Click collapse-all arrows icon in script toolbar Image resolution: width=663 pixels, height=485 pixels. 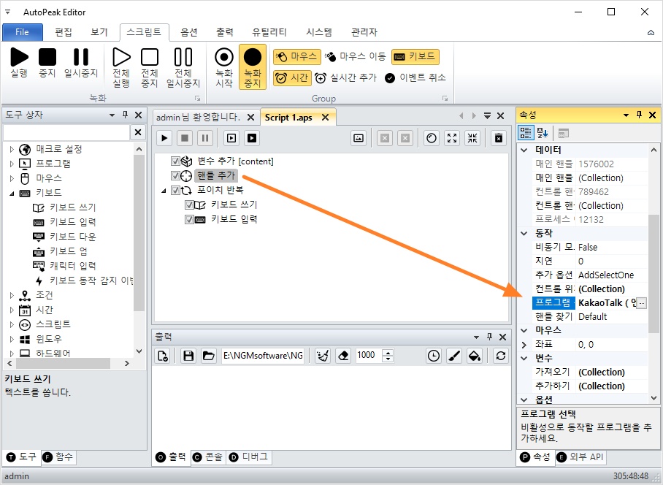click(472, 138)
